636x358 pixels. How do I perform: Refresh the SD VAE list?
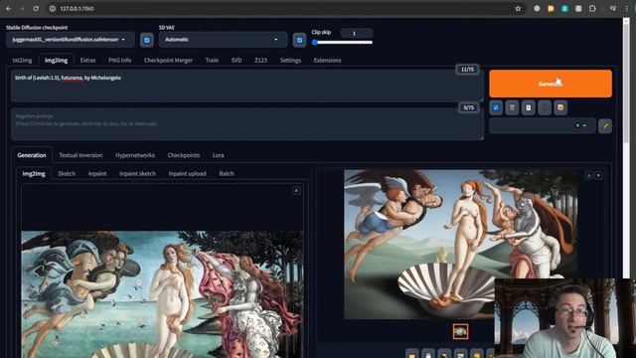299,40
